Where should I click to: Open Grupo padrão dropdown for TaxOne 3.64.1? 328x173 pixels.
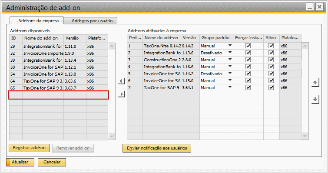coord(230,87)
